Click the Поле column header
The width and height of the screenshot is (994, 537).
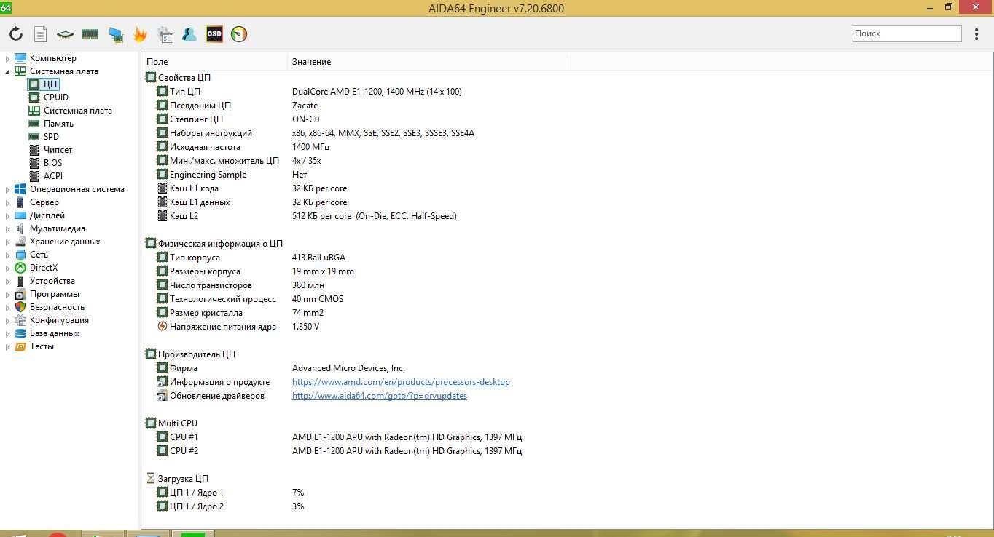(x=214, y=62)
